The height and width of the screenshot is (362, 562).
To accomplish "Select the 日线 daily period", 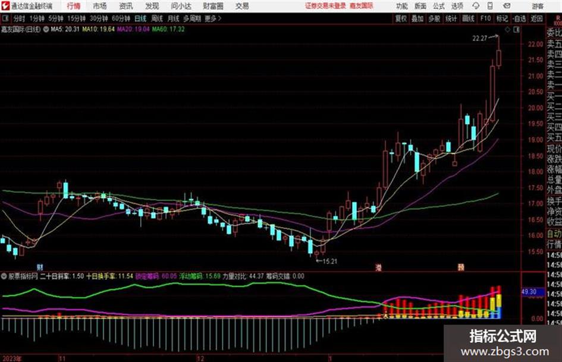I will pyautogui.click(x=140, y=18).
